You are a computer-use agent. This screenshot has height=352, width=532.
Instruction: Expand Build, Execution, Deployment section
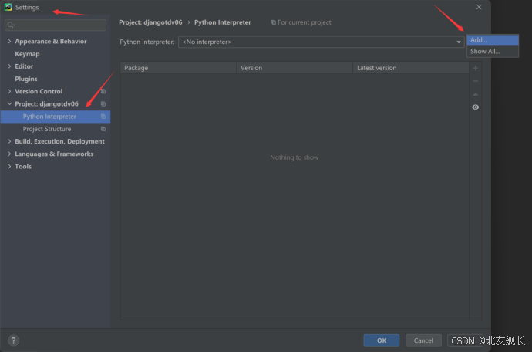9,141
